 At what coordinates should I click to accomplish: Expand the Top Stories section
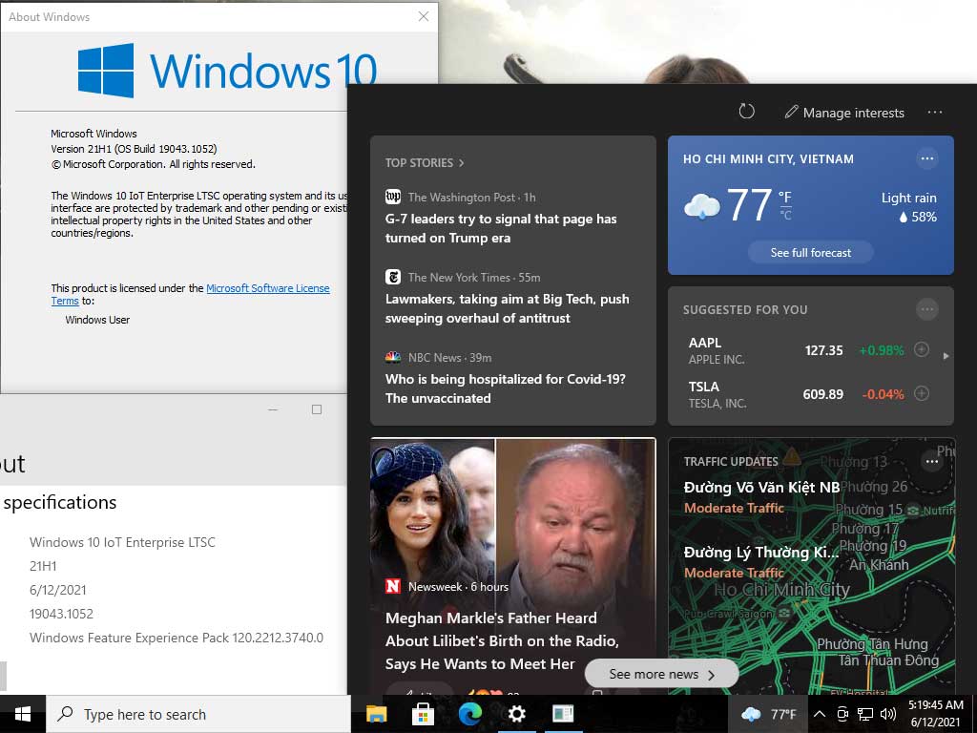click(425, 162)
